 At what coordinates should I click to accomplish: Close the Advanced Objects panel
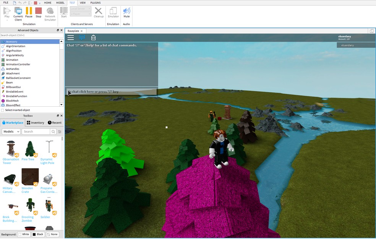62,30
